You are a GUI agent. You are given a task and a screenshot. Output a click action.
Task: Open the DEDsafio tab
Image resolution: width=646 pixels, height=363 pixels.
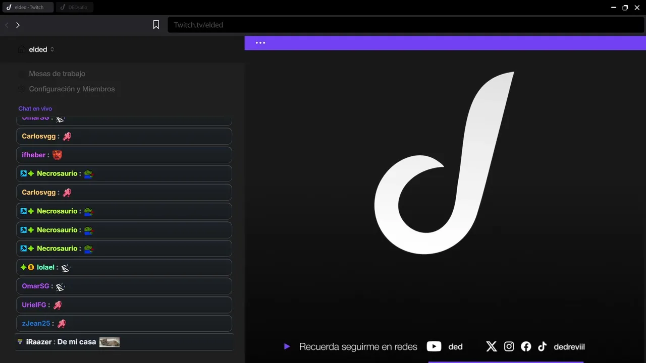(x=75, y=8)
